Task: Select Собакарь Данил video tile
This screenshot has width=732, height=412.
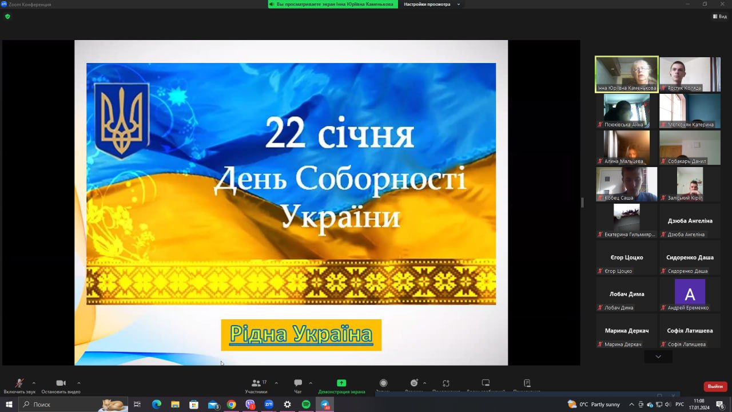Action: point(690,148)
